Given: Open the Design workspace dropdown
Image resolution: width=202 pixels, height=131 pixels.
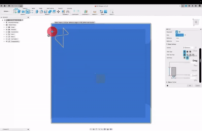Looking at the screenshot, I should click(6, 11).
